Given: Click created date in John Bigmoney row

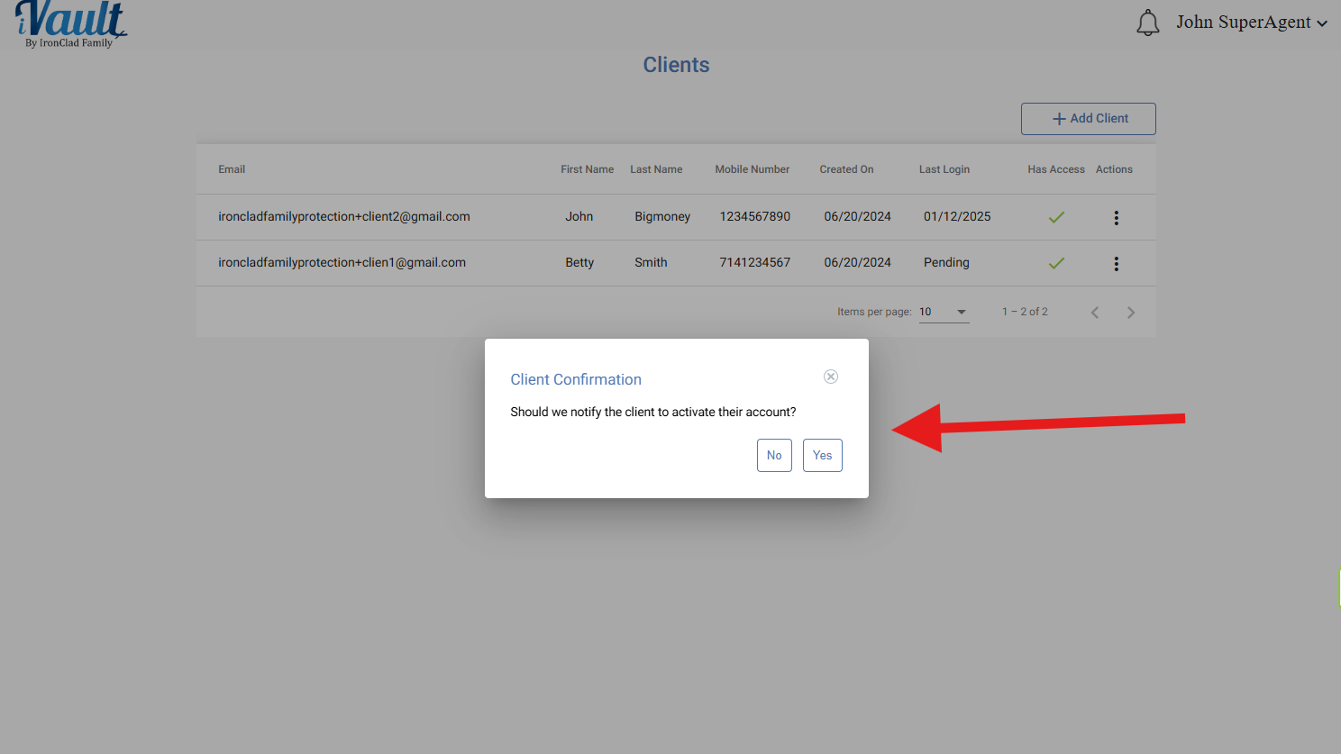Looking at the screenshot, I should [x=857, y=216].
